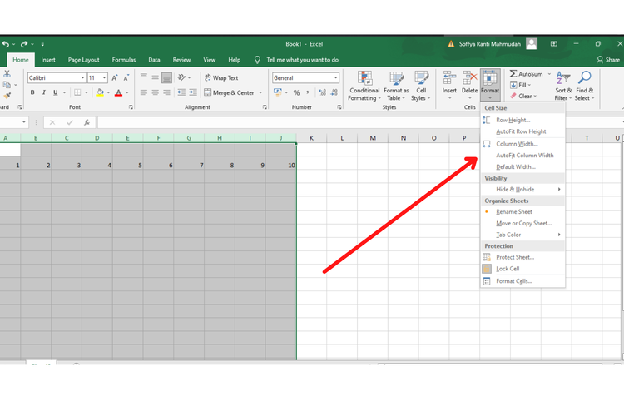
Task: Apply the yellow Fill Color bucket
Action: point(100,92)
